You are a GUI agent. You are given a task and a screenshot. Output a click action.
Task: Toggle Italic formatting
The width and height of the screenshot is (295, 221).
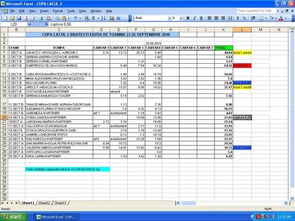195,18
